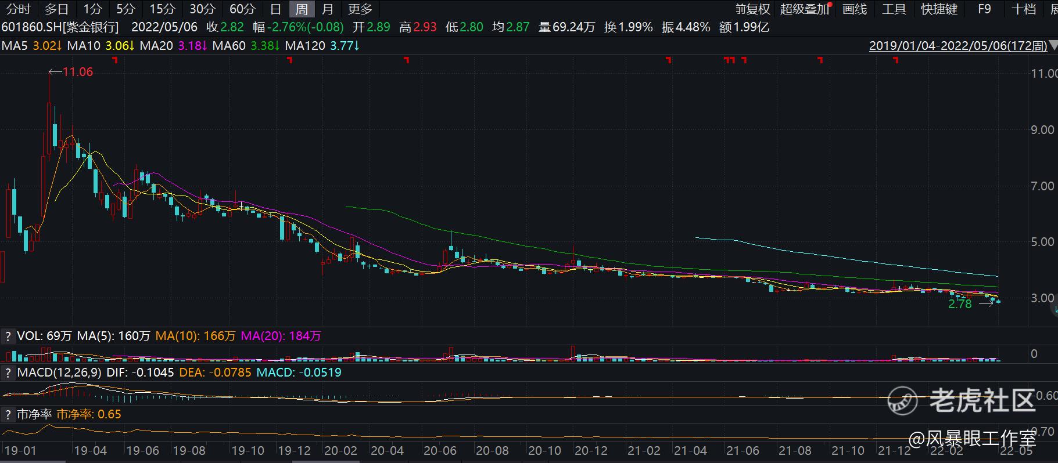Click the first red event marker at chart top
The image size is (1058, 463).
click(x=115, y=60)
